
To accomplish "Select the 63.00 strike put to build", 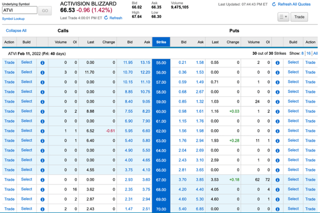I will pyautogui.click(x=293, y=140).
